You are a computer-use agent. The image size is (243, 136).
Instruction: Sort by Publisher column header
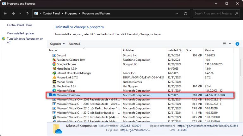point(128,50)
